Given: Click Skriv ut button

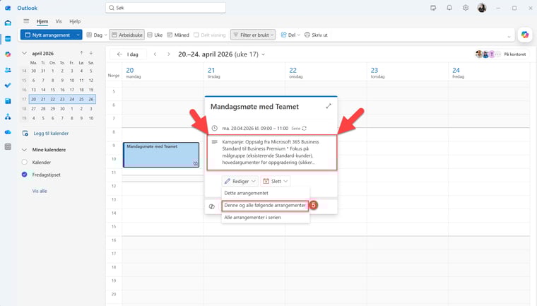Looking at the screenshot, I should coord(316,35).
